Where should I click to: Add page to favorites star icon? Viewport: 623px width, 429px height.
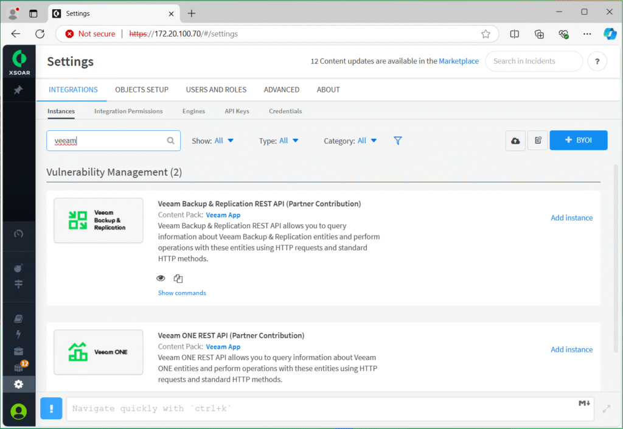(x=486, y=33)
